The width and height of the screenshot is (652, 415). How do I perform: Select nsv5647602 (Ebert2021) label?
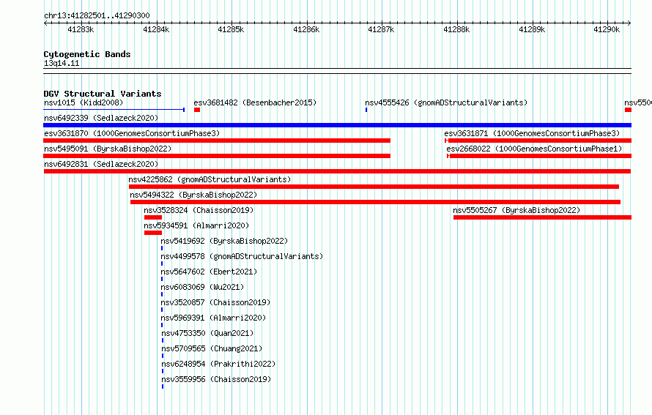209,272
